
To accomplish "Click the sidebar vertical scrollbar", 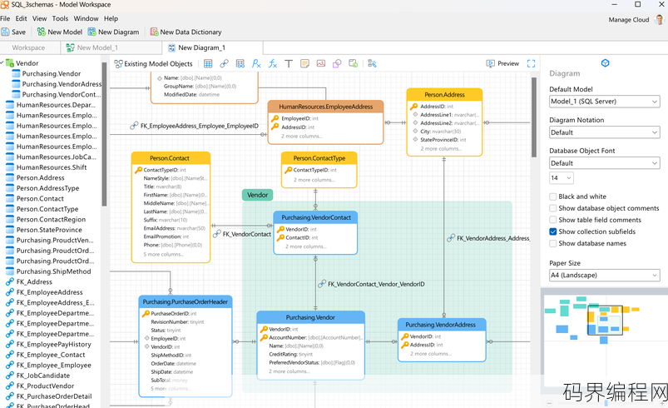I will [x=104, y=134].
